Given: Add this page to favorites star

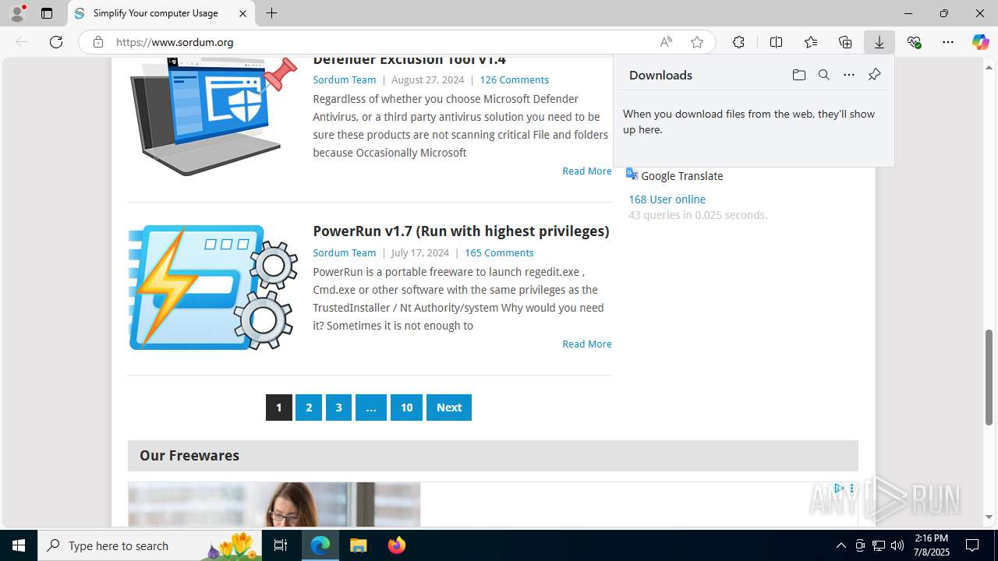Looking at the screenshot, I should (x=697, y=42).
